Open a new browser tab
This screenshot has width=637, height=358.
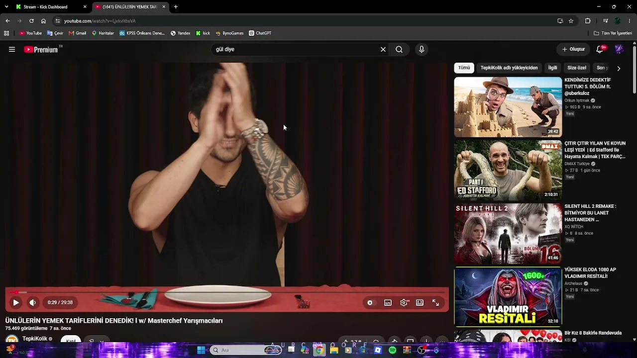click(176, 7)
